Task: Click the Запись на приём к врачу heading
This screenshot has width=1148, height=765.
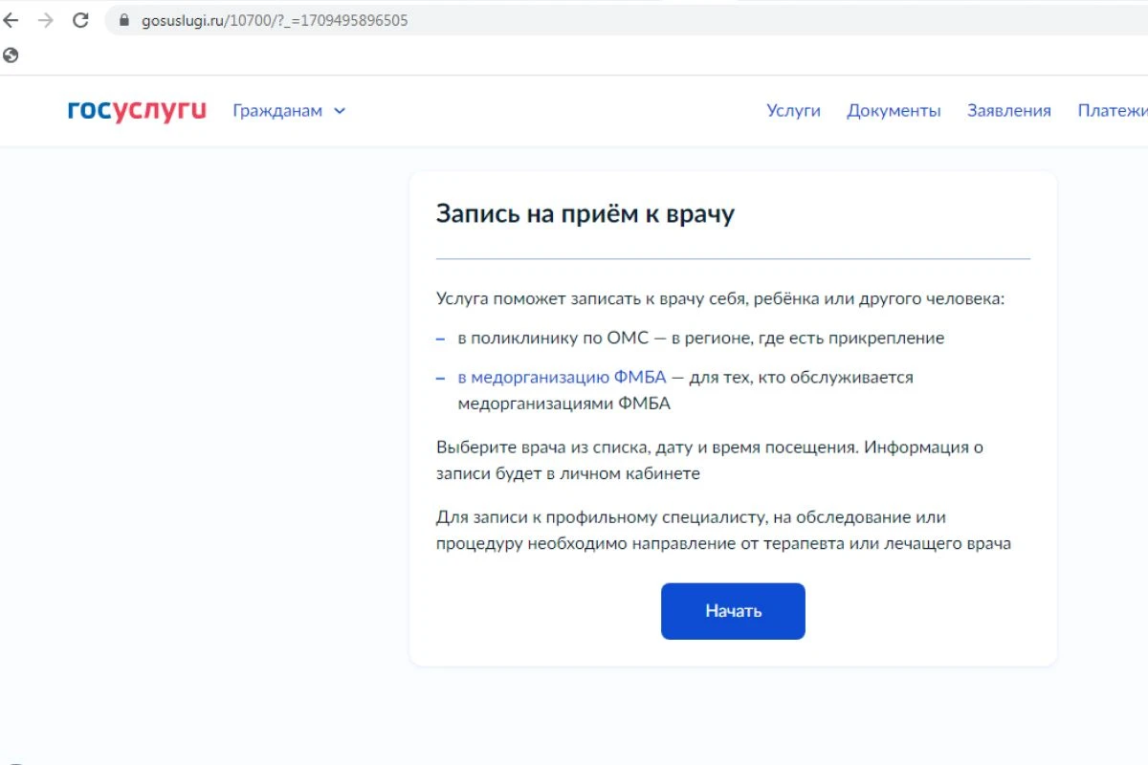Action: [585, 213]
